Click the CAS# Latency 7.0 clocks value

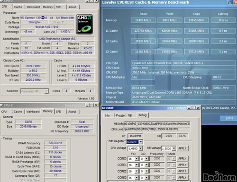55,152
